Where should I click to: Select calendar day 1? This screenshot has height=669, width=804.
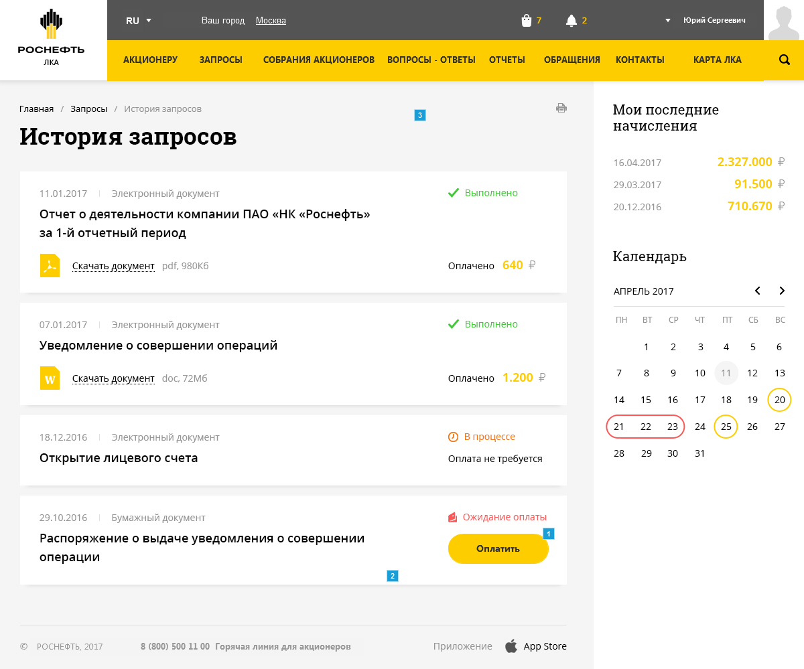point(646,347)
